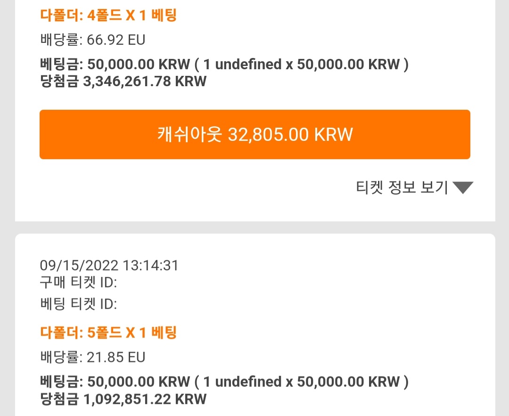
Task: Click the 5폴드 ticket's (1 undefined x 50,000.00 KRW) breakdown
Action: (302, 382)
